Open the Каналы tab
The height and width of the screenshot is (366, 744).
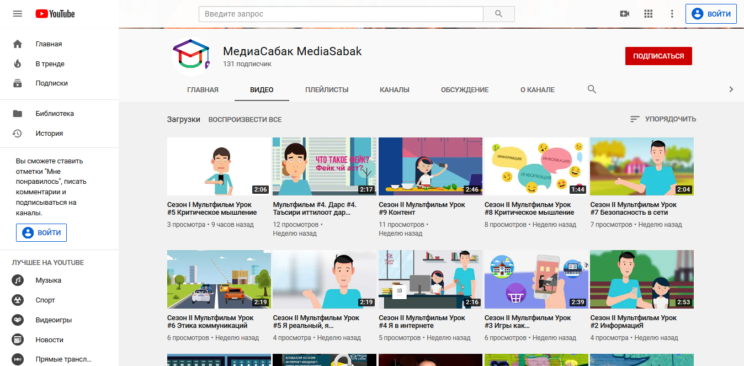395,90
